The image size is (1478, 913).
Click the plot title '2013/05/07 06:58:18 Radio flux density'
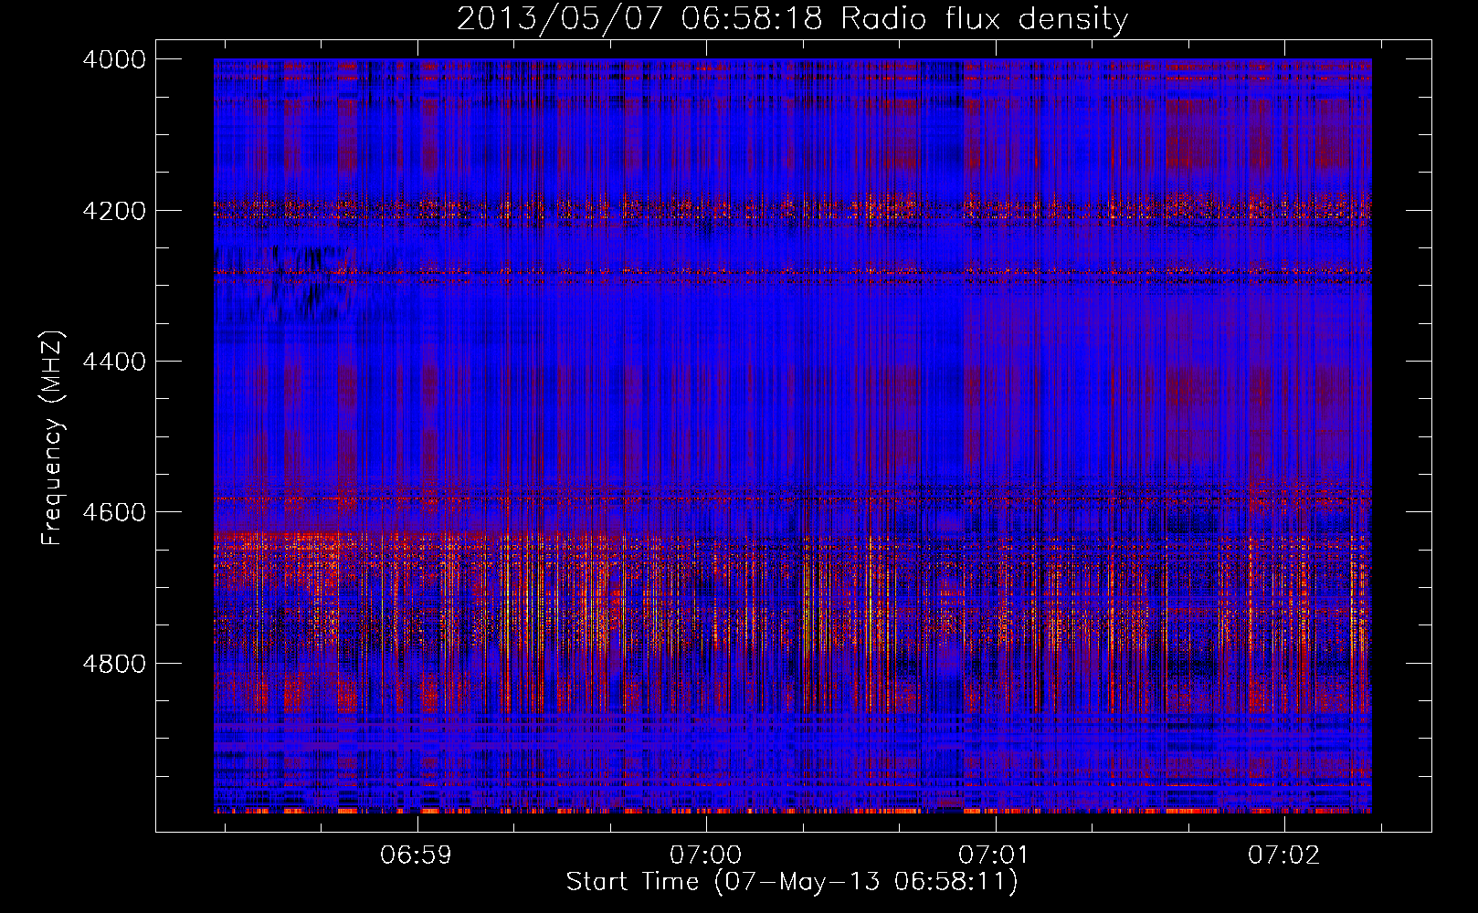[x=792, y=19]
